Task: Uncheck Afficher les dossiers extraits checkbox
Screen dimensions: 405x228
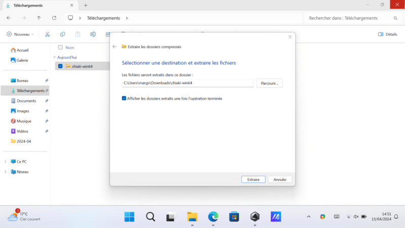Action: [124, 98]
